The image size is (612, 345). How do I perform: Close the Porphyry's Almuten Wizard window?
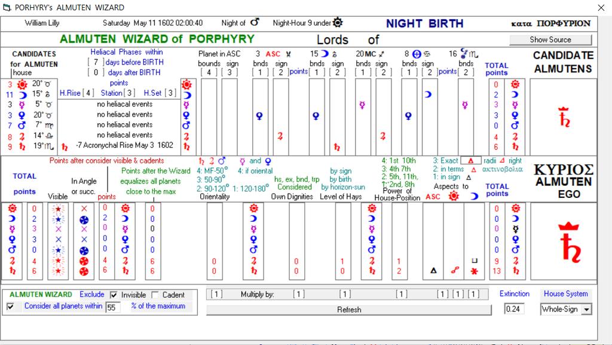point(601,8)
